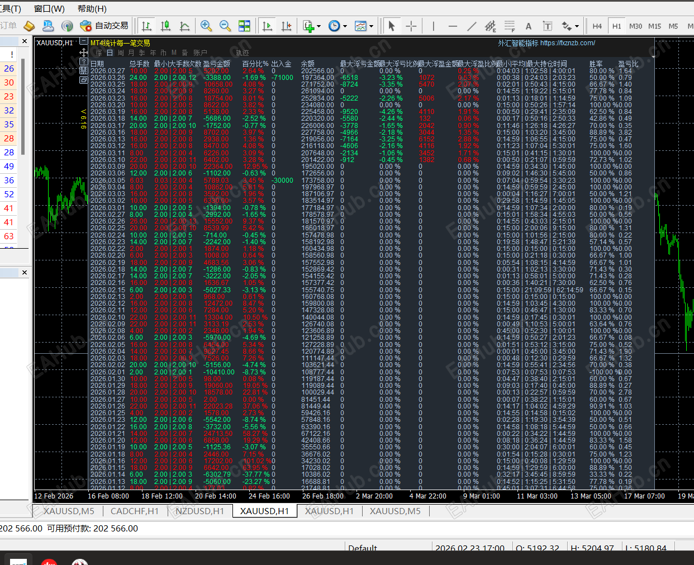Image resolution: width=694 pixels, height=565 pixels.
Task: Expand the Periods dropdown arrow
Action: (345, 26)
